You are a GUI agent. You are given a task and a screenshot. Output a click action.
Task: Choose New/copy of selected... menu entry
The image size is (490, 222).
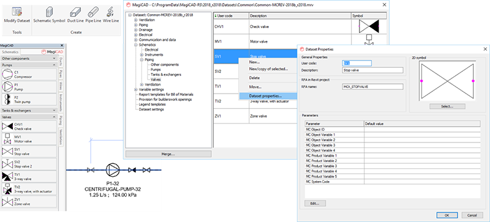coord(268,69)
